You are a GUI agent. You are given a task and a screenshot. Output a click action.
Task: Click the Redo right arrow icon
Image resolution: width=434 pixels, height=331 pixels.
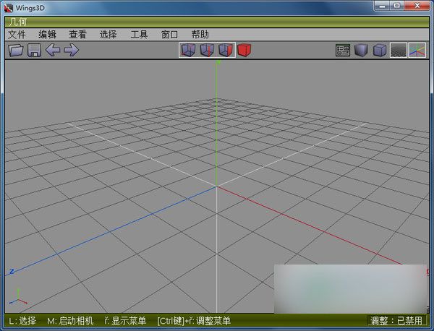[71, 50]
